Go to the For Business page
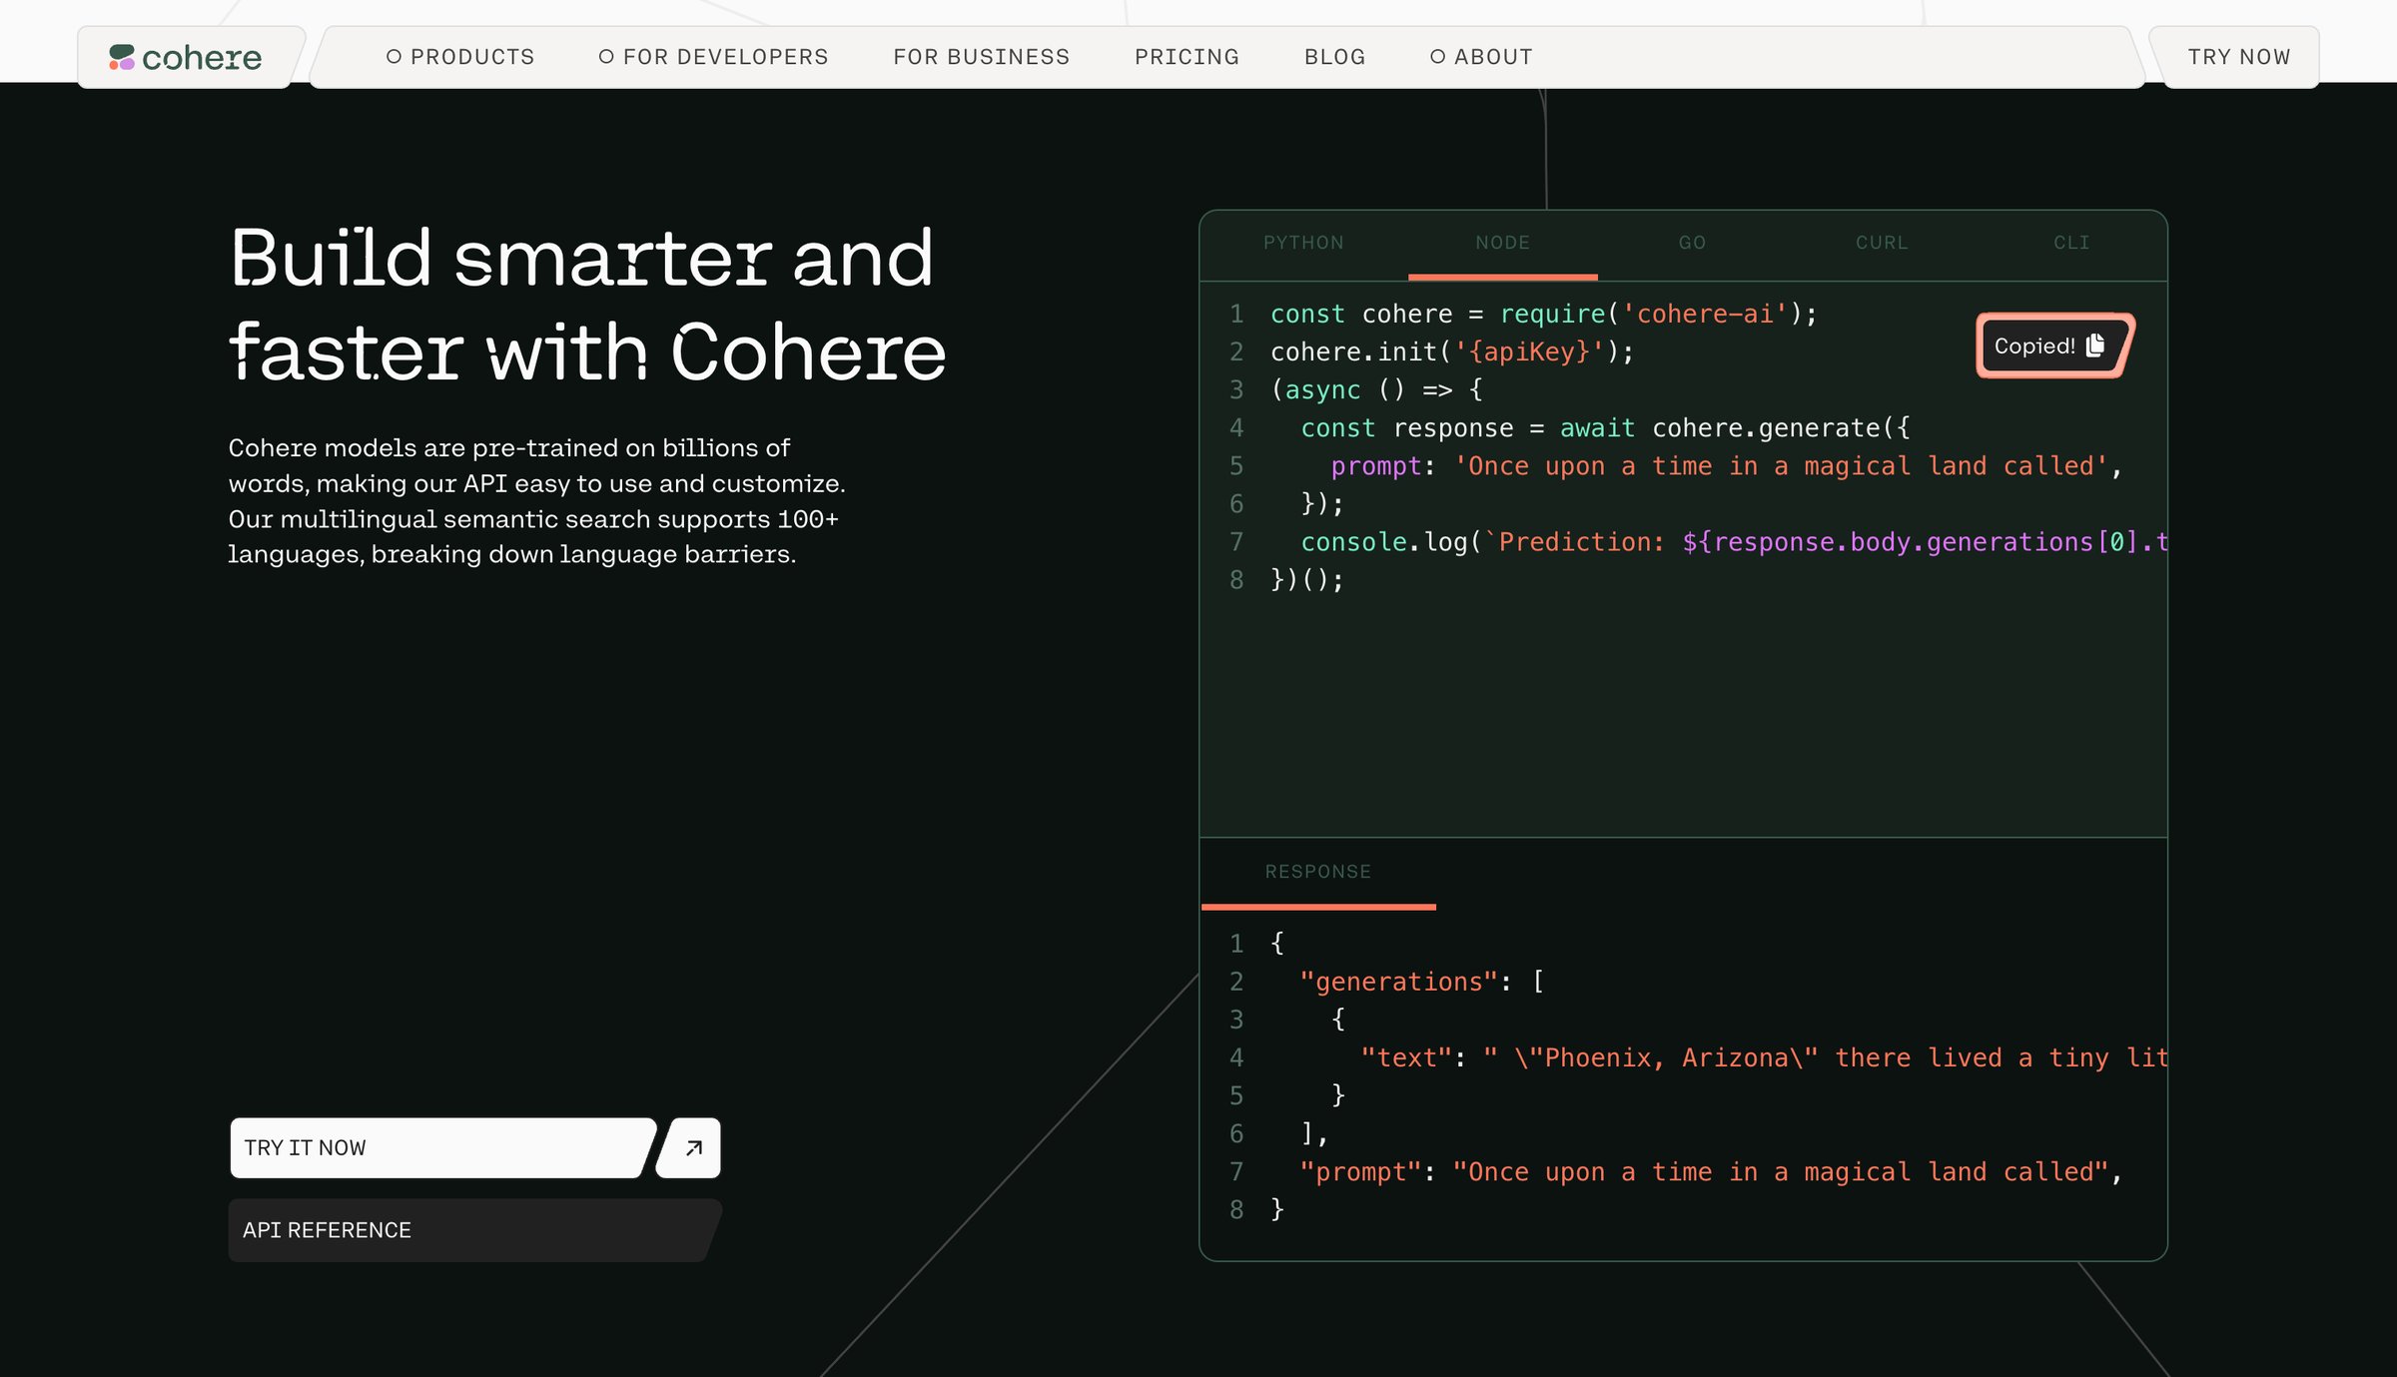This screenshot has width=2397, height=1377. point(981,57)
